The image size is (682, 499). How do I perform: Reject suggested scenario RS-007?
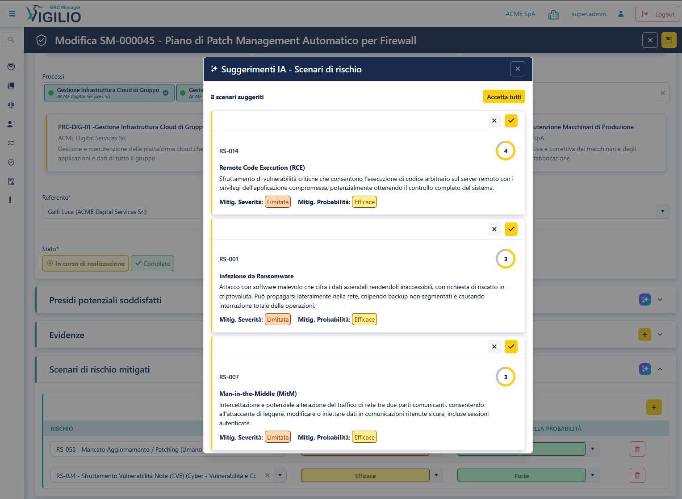pos(494,347)
